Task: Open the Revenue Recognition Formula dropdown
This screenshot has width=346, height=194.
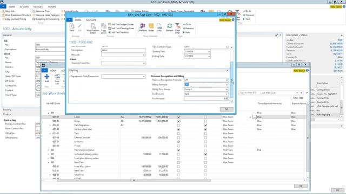Action: click(227, 80)
